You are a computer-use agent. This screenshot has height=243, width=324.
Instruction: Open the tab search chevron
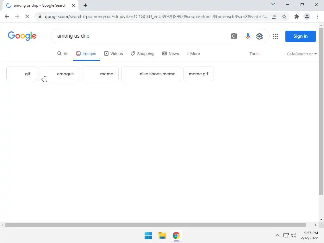coord(273,4)
